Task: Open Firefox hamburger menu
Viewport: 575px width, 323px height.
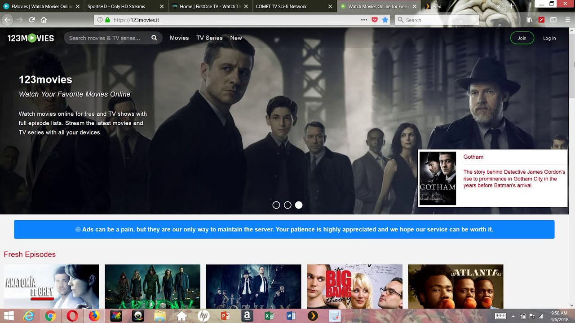Action: coord(567,20)
